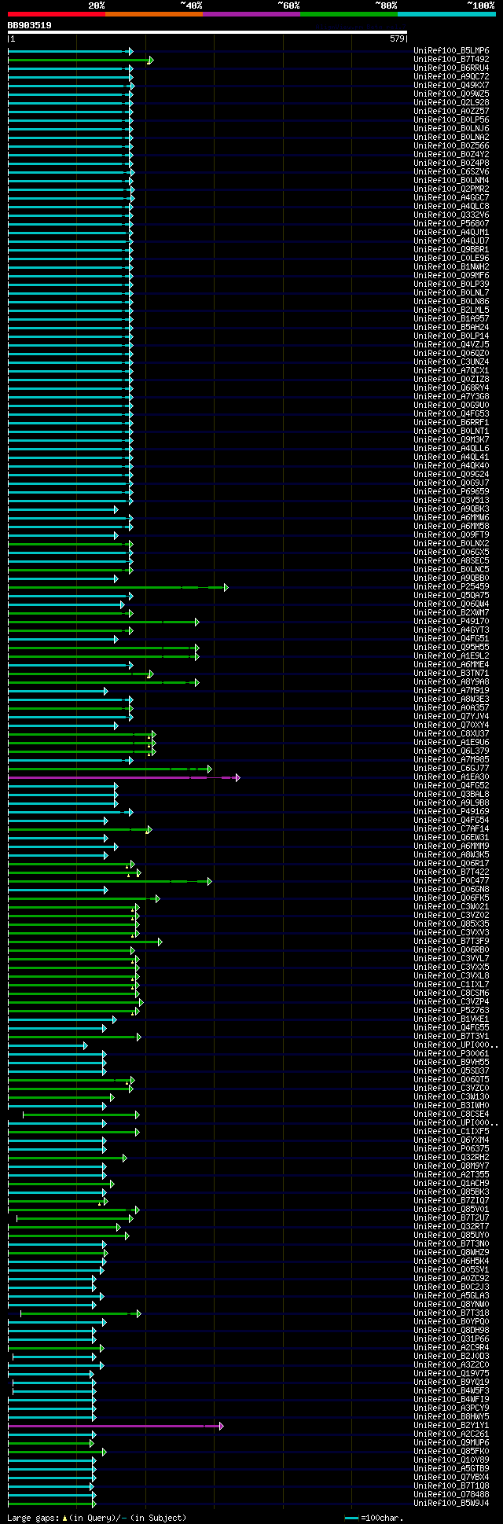Open hit UniRef100_B5LMP6
The height and width of the screenshot is (1524, 503).
tap(451, 51)
